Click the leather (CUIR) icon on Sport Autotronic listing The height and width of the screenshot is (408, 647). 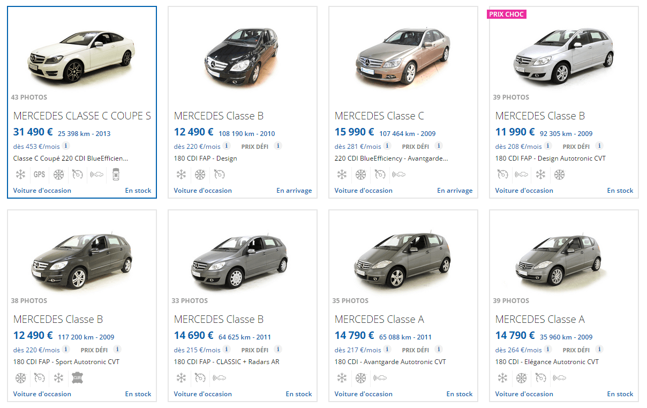click(x=78, y=378)
